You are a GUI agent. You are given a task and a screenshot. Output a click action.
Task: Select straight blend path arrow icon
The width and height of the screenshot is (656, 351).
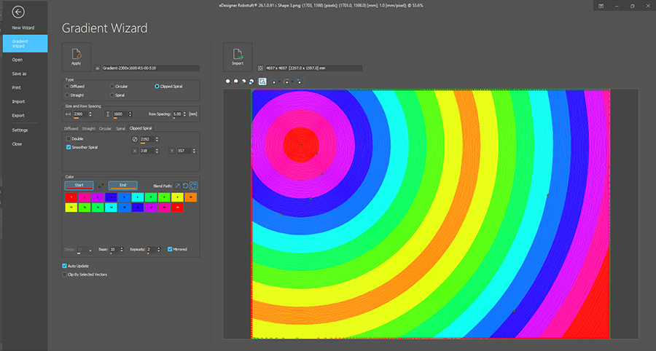[x=177, y=186]
